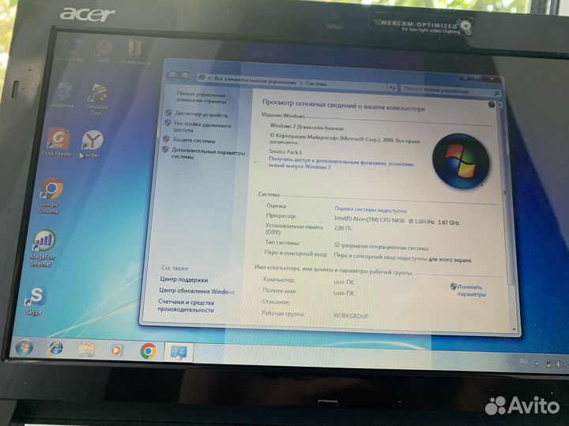The width and height of the screenshot is (569, 426).
Task: Click the Получить доступ к дополнительным функциям link
Action: (x=341, y=163)
